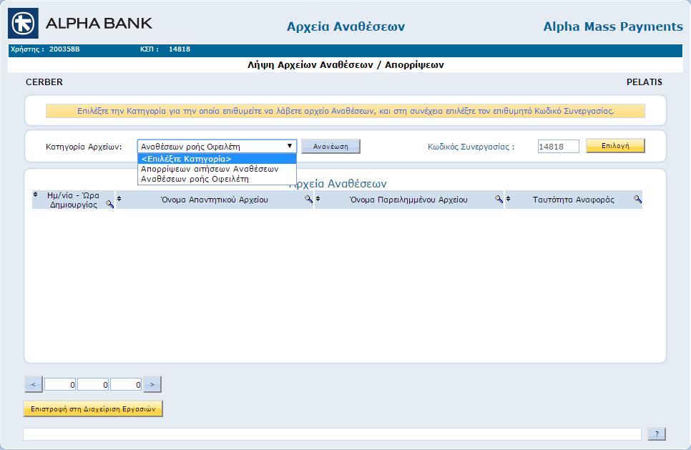Click the yellow Επιλογή button
Image resolution: width=691 pixels, height=450 pixels.
[x=615, y=146]
